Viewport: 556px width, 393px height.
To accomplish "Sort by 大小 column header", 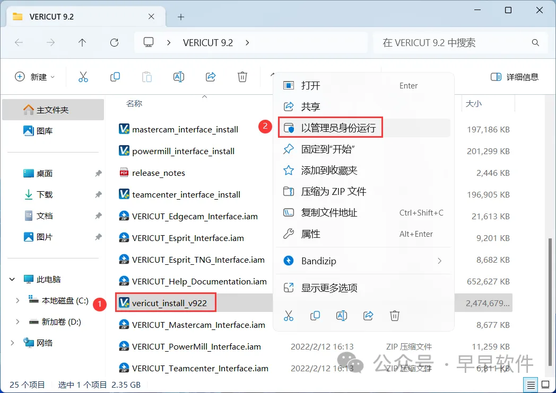I will tap(474, 104).
